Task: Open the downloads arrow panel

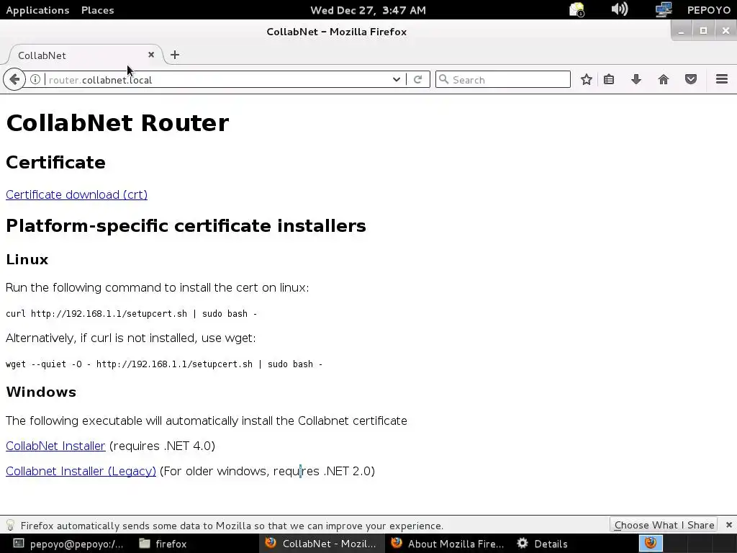Action: pos(636,79)
